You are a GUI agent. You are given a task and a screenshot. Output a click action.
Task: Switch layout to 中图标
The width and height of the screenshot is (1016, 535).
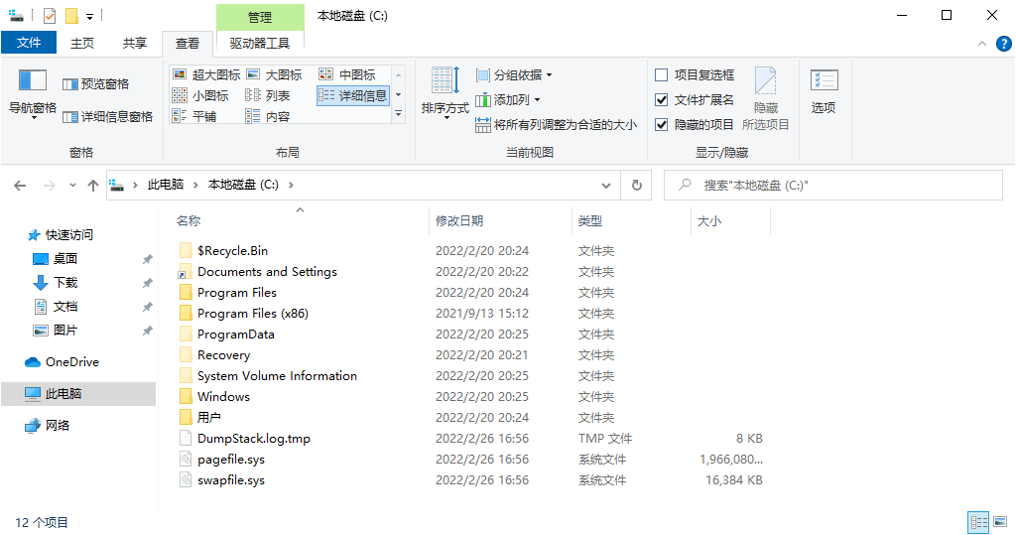(347, 75)
